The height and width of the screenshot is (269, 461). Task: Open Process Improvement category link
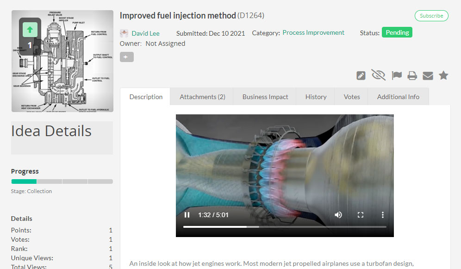tap(313, 32)
